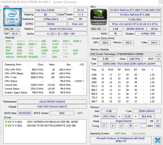
Task: Click the NVIDIA GeForce RTX 2060 (TU106-200A) field
Action: click(135, 10)
